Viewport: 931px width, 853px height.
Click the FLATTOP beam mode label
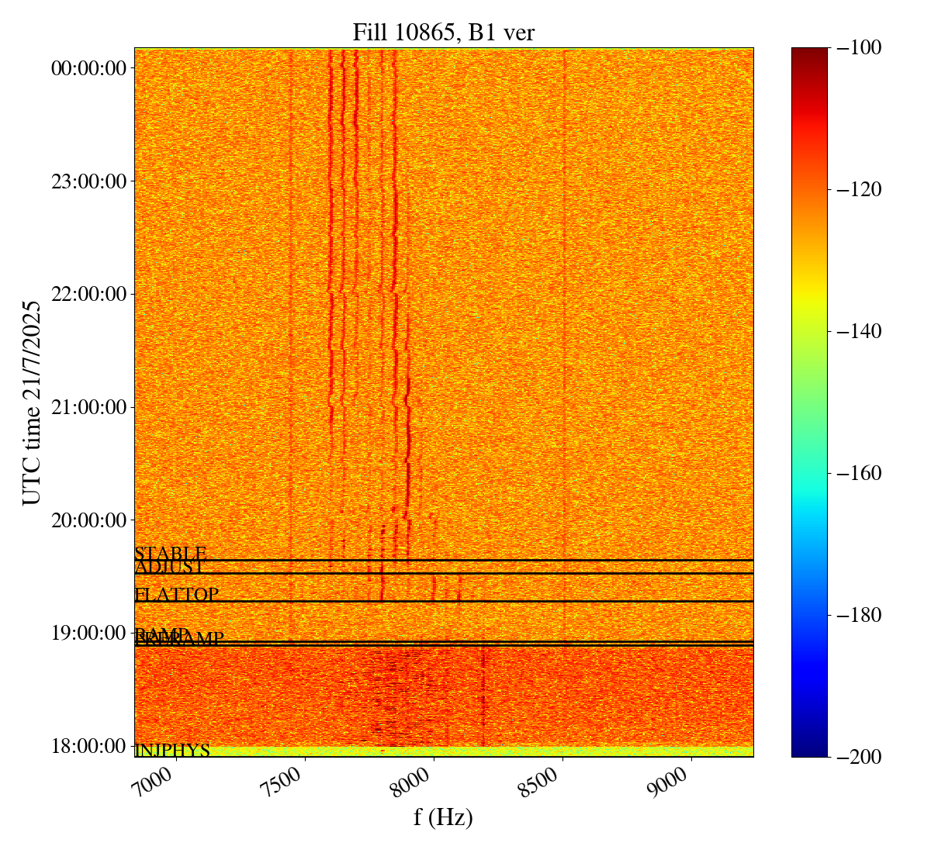click(x=176, y=595)
